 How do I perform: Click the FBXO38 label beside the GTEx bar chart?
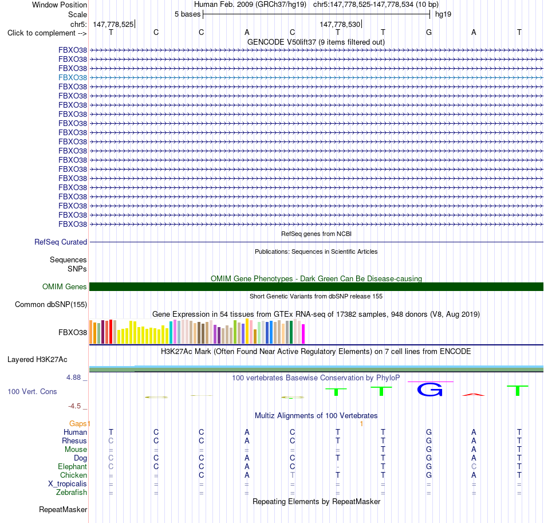pos(73,332)
